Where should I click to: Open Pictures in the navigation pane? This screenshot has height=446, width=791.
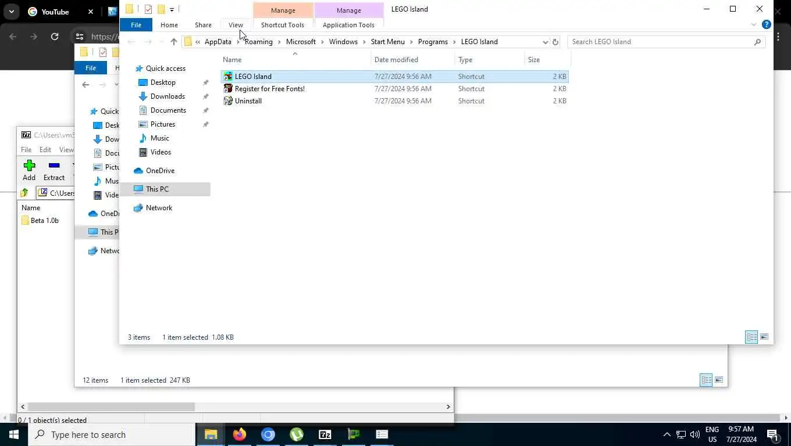point(163,124)
